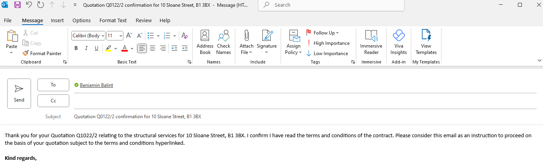Viewport: 543px width, 165px height.
Task: Redo the last action
Action: pyautogui.click(x=40, y=5)
